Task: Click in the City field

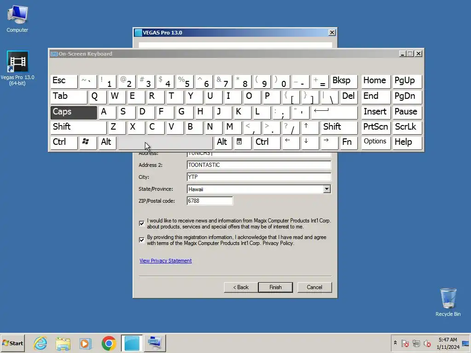Action: [x=259, y=177]
